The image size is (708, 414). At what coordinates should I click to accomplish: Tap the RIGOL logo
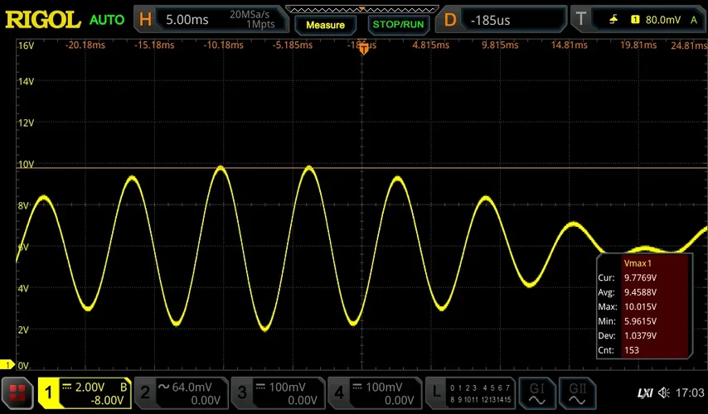[x=42, y=20]
